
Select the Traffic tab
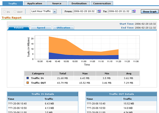12,3
